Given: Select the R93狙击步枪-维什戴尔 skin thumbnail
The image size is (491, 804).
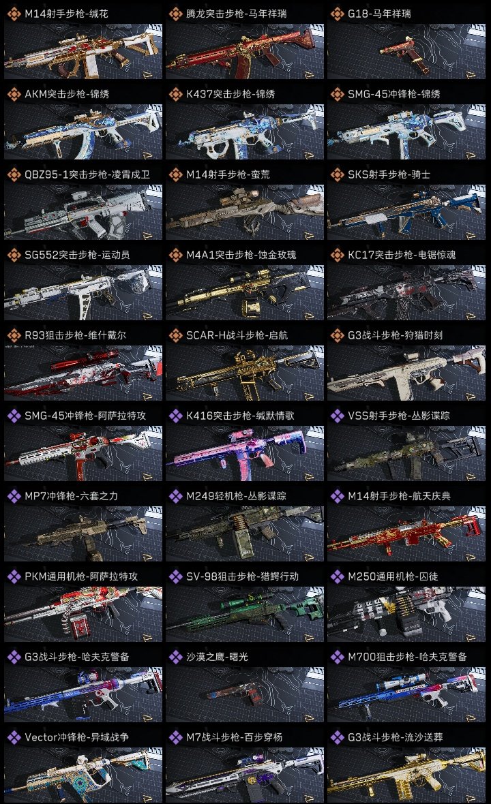Looking at the screenshot, I should pos(83,373).
